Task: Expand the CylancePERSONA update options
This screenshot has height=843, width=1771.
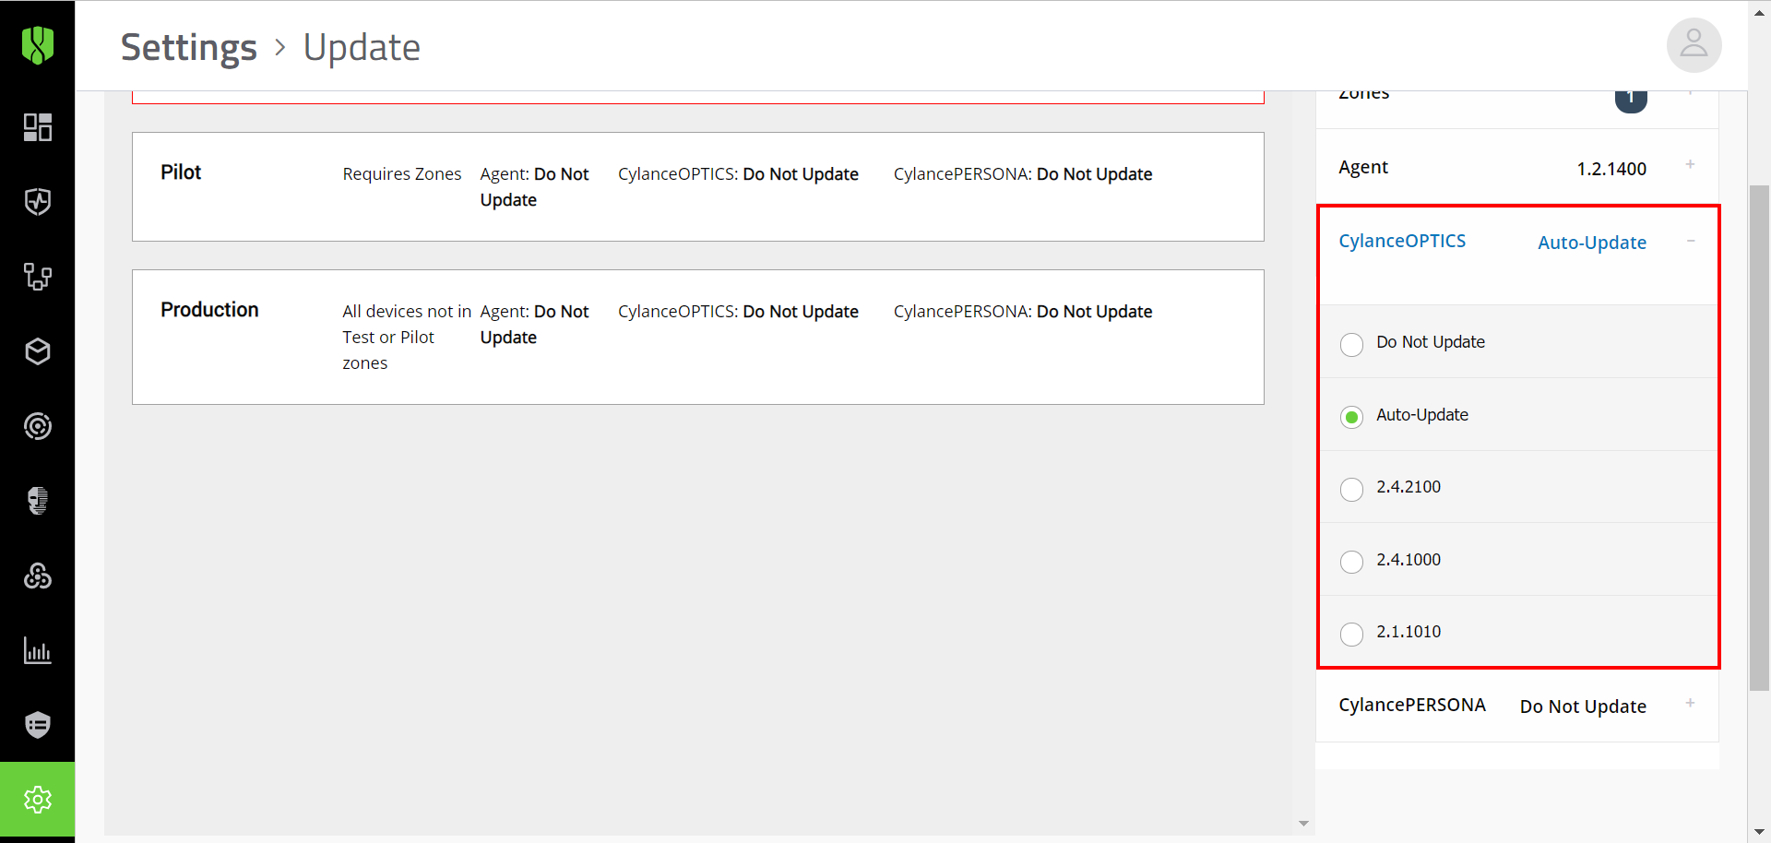Action: tap(1691, 703)
